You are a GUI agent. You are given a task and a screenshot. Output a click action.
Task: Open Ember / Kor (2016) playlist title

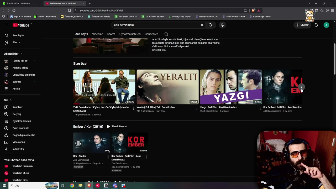88,127
